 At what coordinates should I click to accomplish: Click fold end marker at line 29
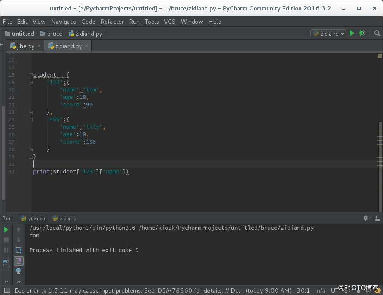[31, 157]
